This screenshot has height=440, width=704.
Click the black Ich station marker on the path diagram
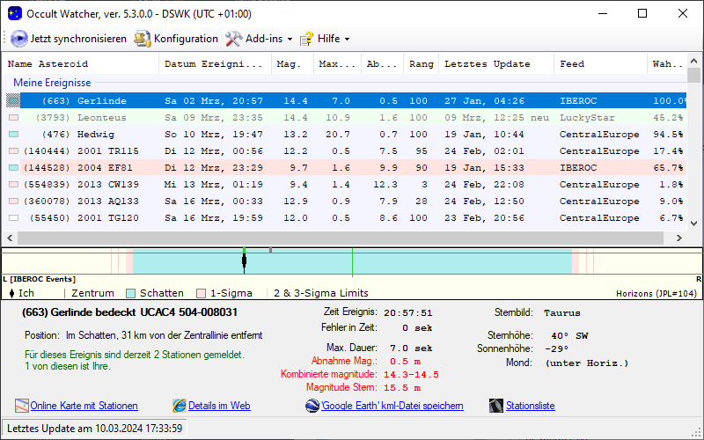244,260
